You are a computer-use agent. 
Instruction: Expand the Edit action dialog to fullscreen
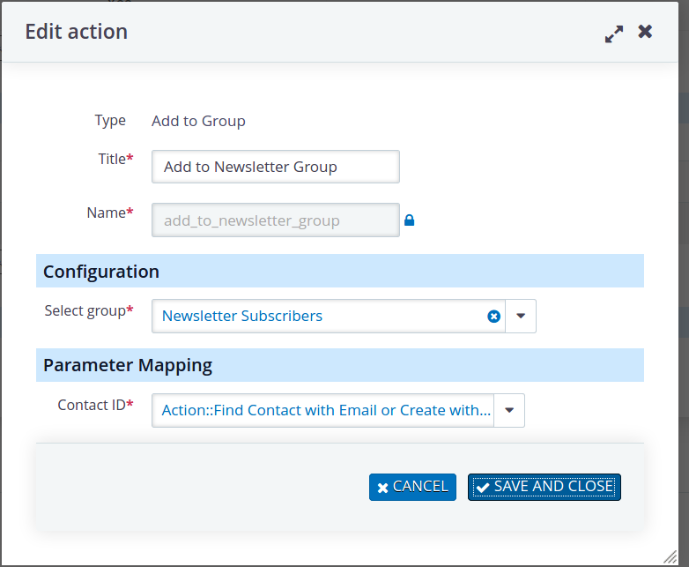(x=613, y=34)
